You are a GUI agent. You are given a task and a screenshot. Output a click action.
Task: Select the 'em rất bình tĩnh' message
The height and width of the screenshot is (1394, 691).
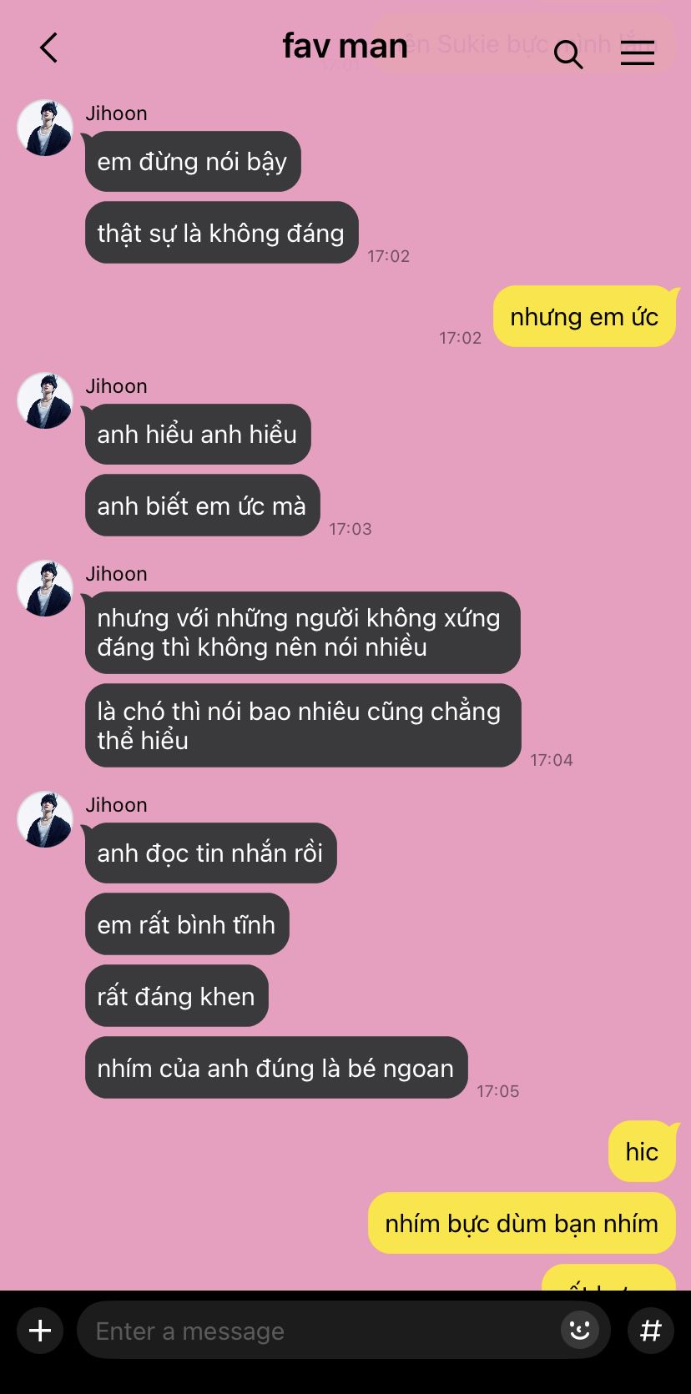(187, 923)
